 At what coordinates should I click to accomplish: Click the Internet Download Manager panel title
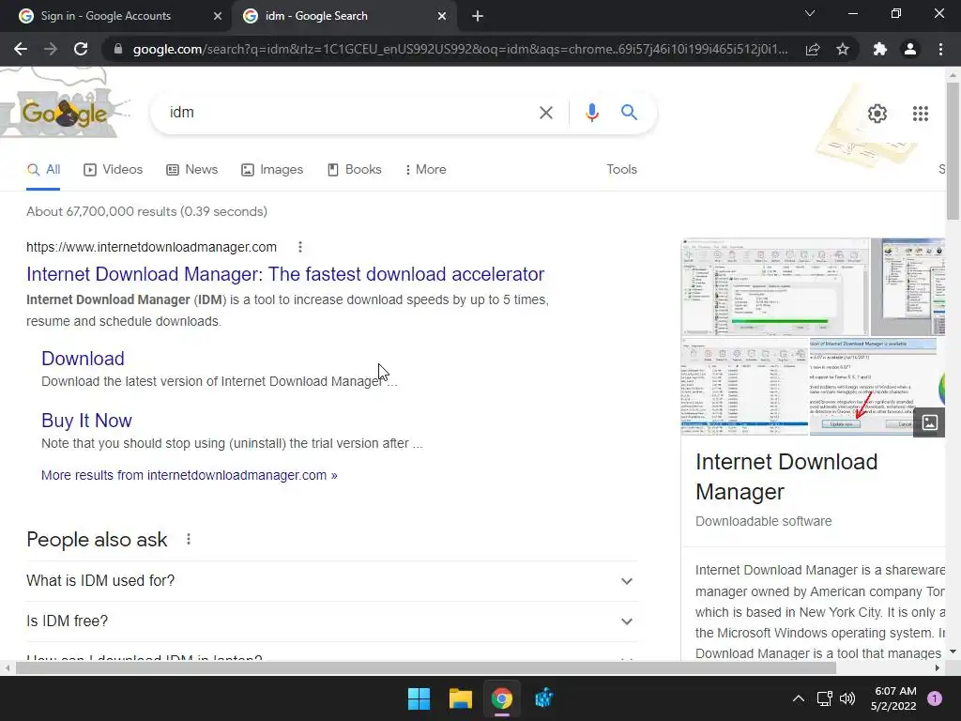pyautogui.click(x=786, y=477)
